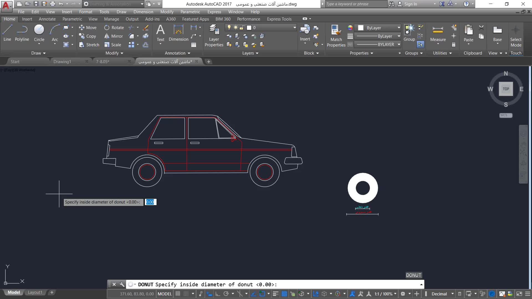Toggle grid display in status bar

178,294
